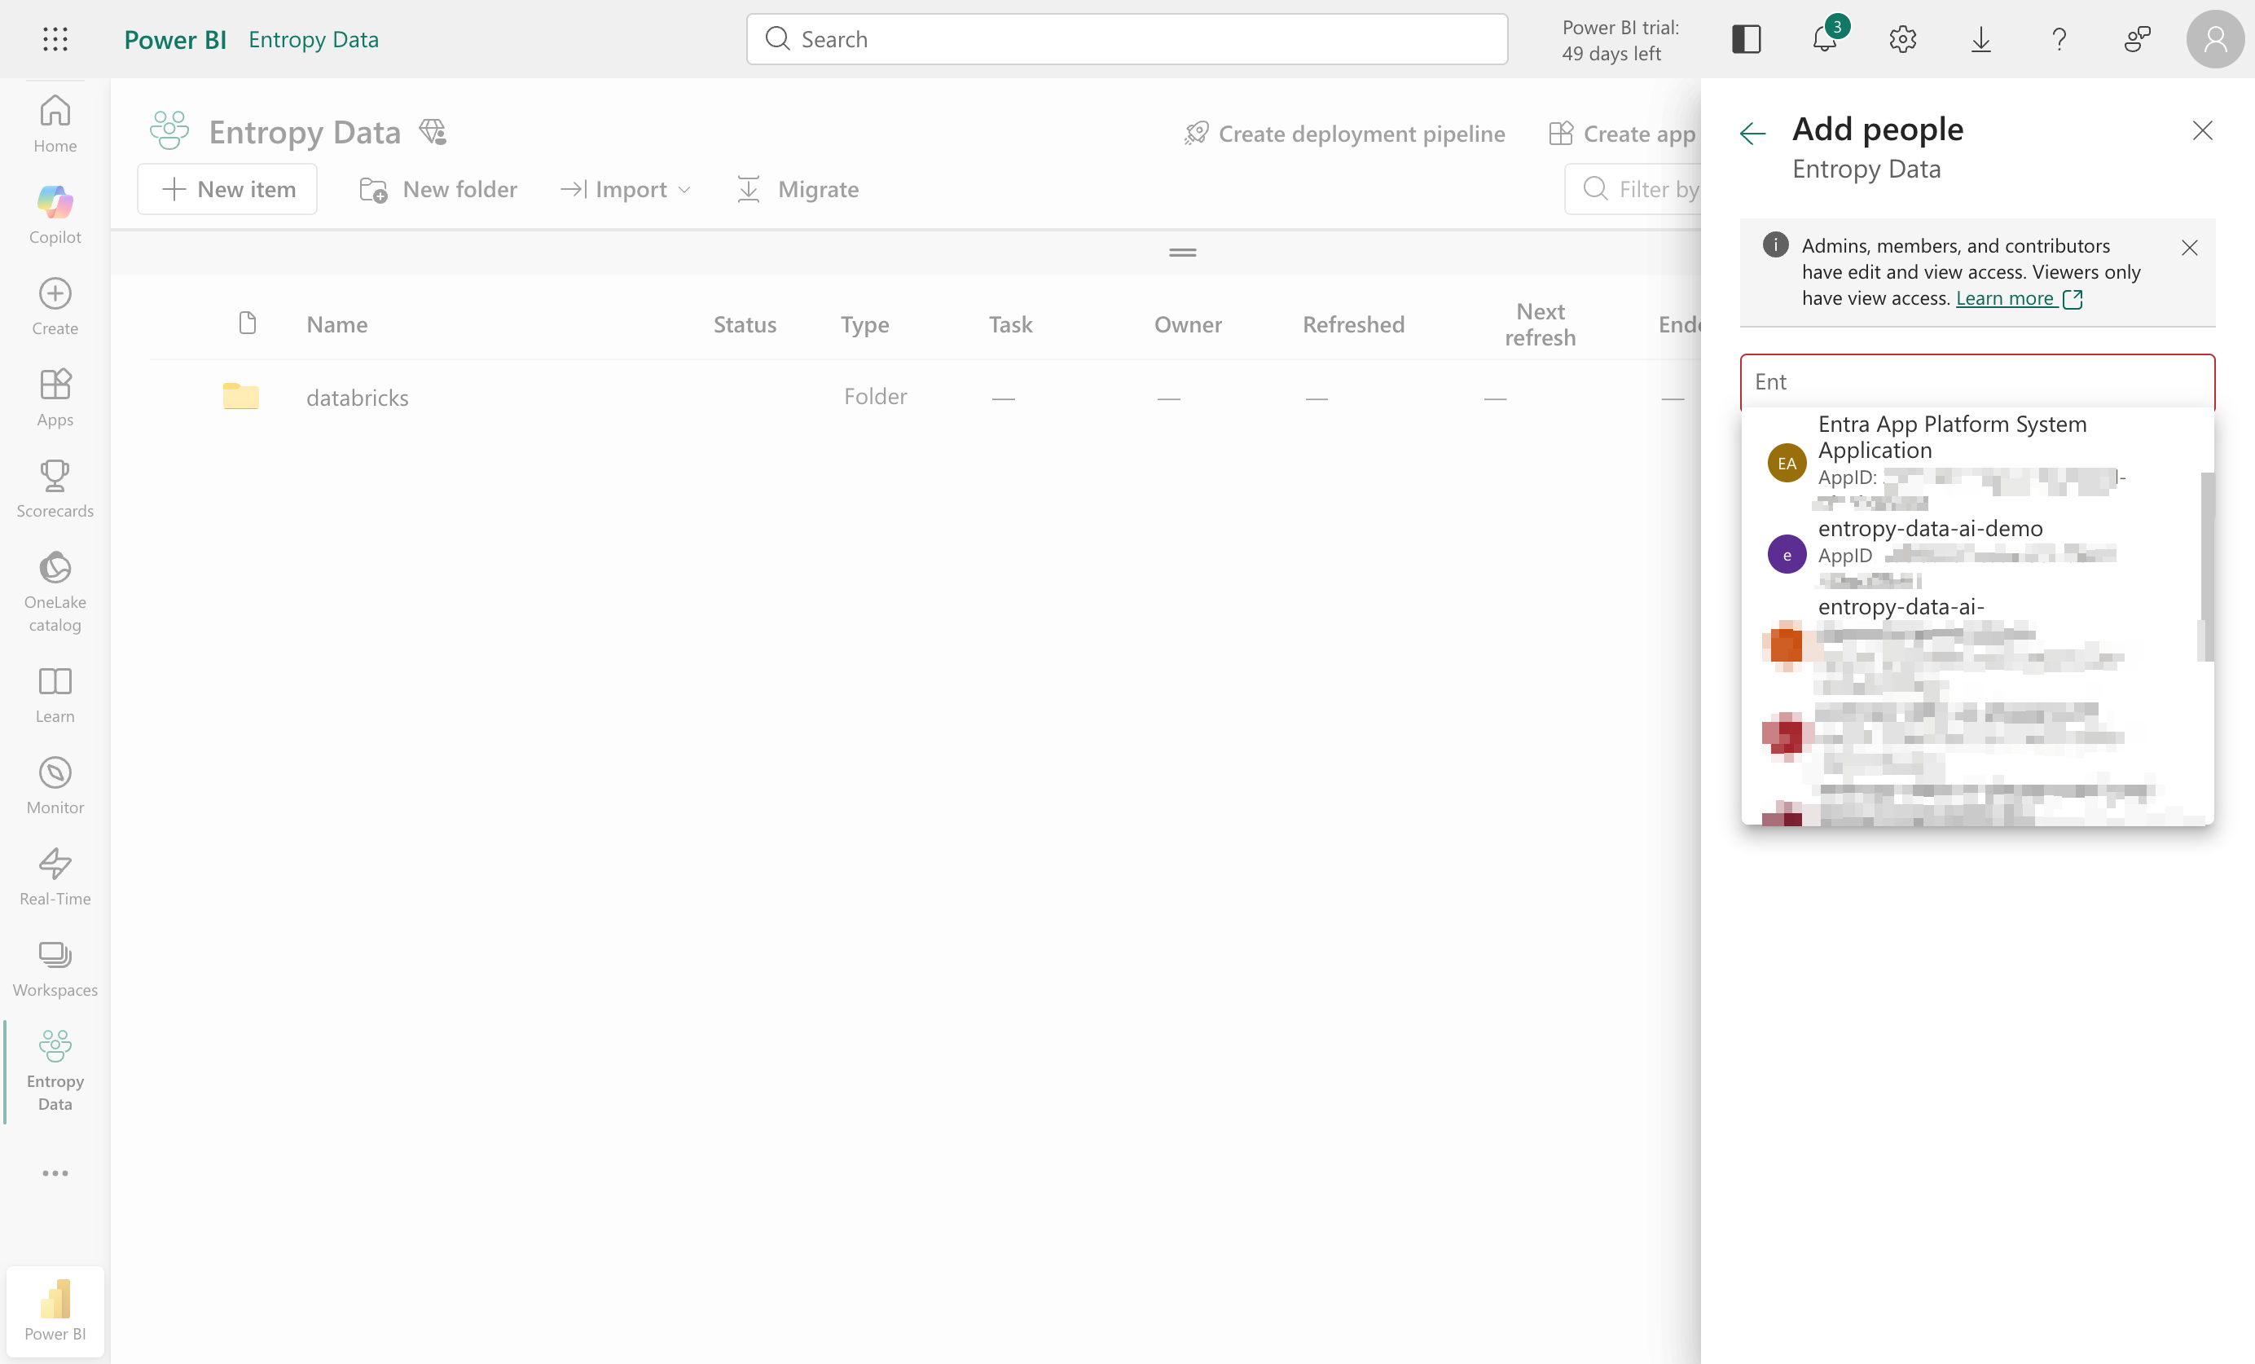This screenshot has height=1364, width=2255.
Task: Create a New folder
Action: 438,190
